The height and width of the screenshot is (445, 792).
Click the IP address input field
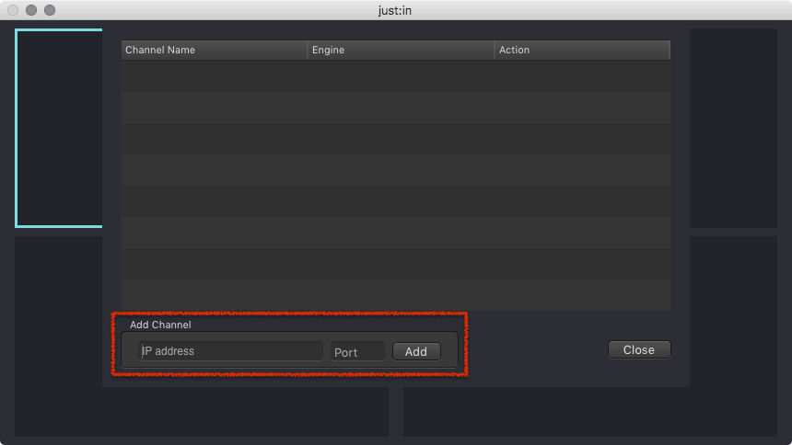pyautogui.click(x=230, y=350)
